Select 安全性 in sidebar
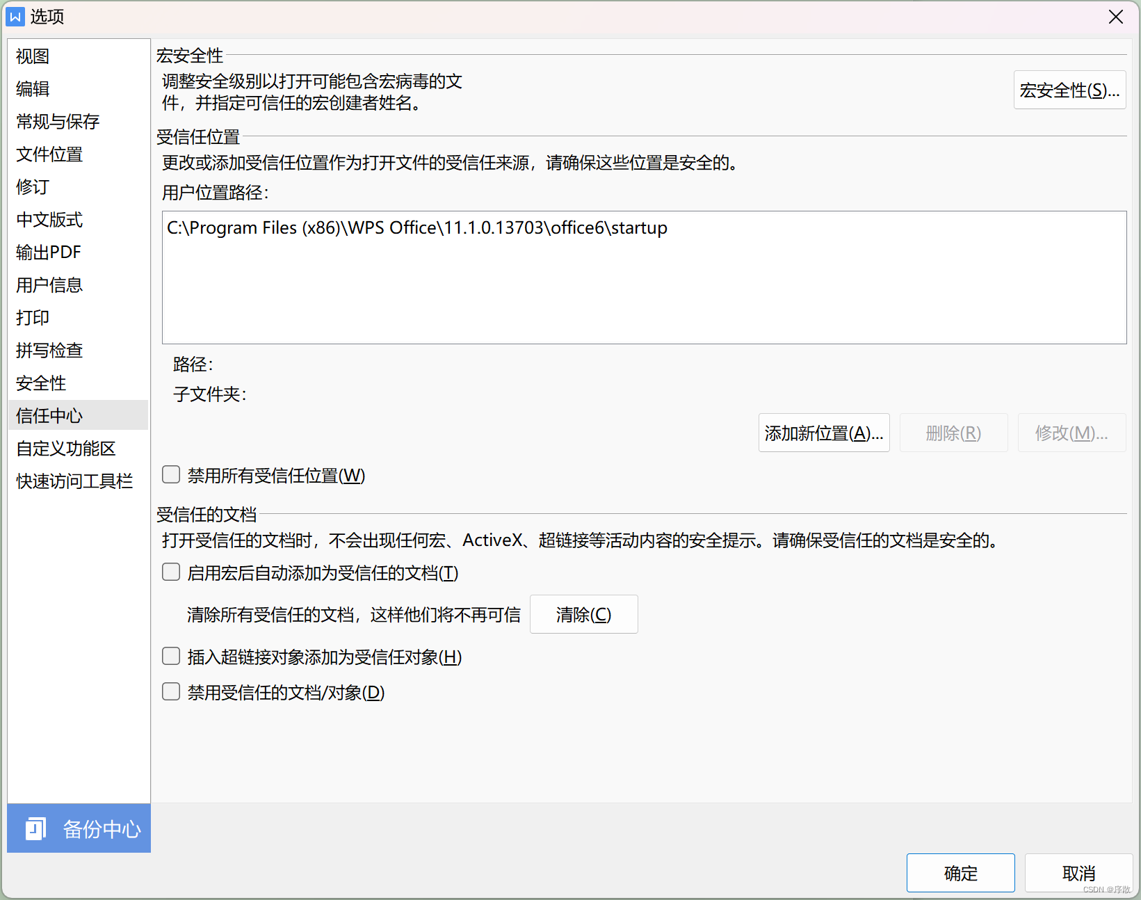This screenshot has width=1141, height=900. (x=78, y=383)
